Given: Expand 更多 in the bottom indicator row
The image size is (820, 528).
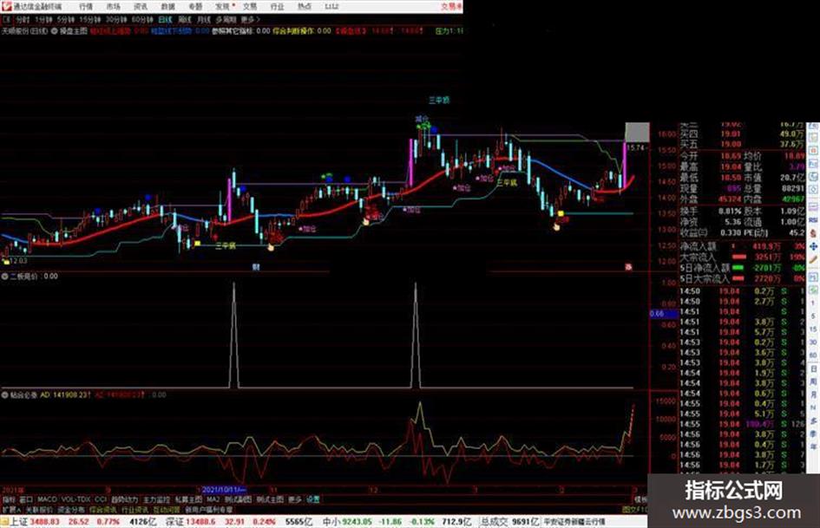Looking at the screenshot, I should [295, 499].
